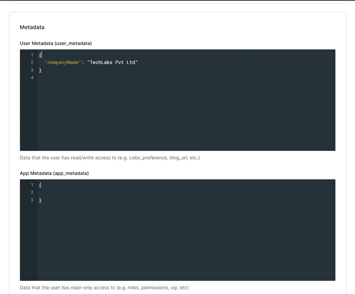Click the closing brace in App Metadata

(40, 200)
